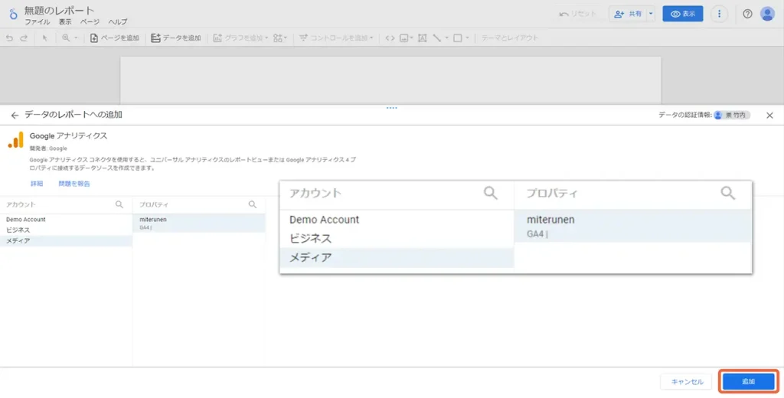
Task: Click テーマとレイアウト in the toolbar
Action: click(x=509, y=38)
